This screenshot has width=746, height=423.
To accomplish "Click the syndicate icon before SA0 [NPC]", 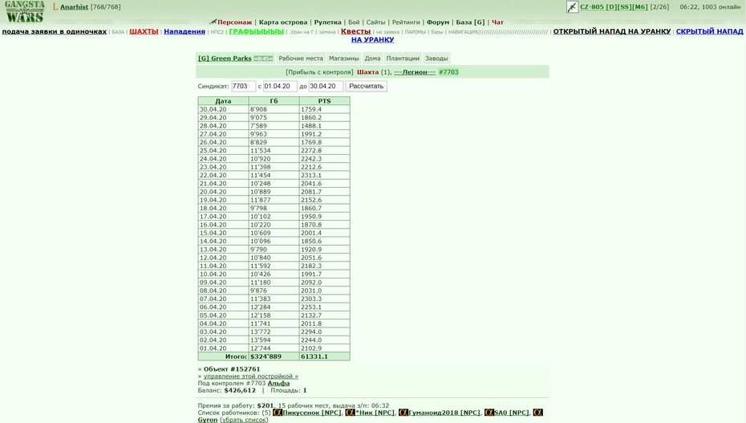I will click(x=489, y=413).
